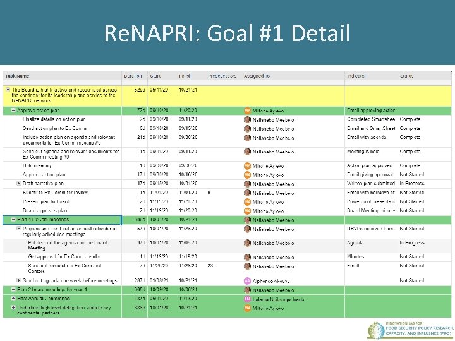Screen dimensions: 455x341
Task: Collapse the green 72d Approve action plan group
Action: tap(13, 110)
